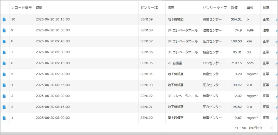Image resolution: width=278 pixels, height=135 pixels.
Task: Open the document icon for record 10
Action: tap(4, 19)
